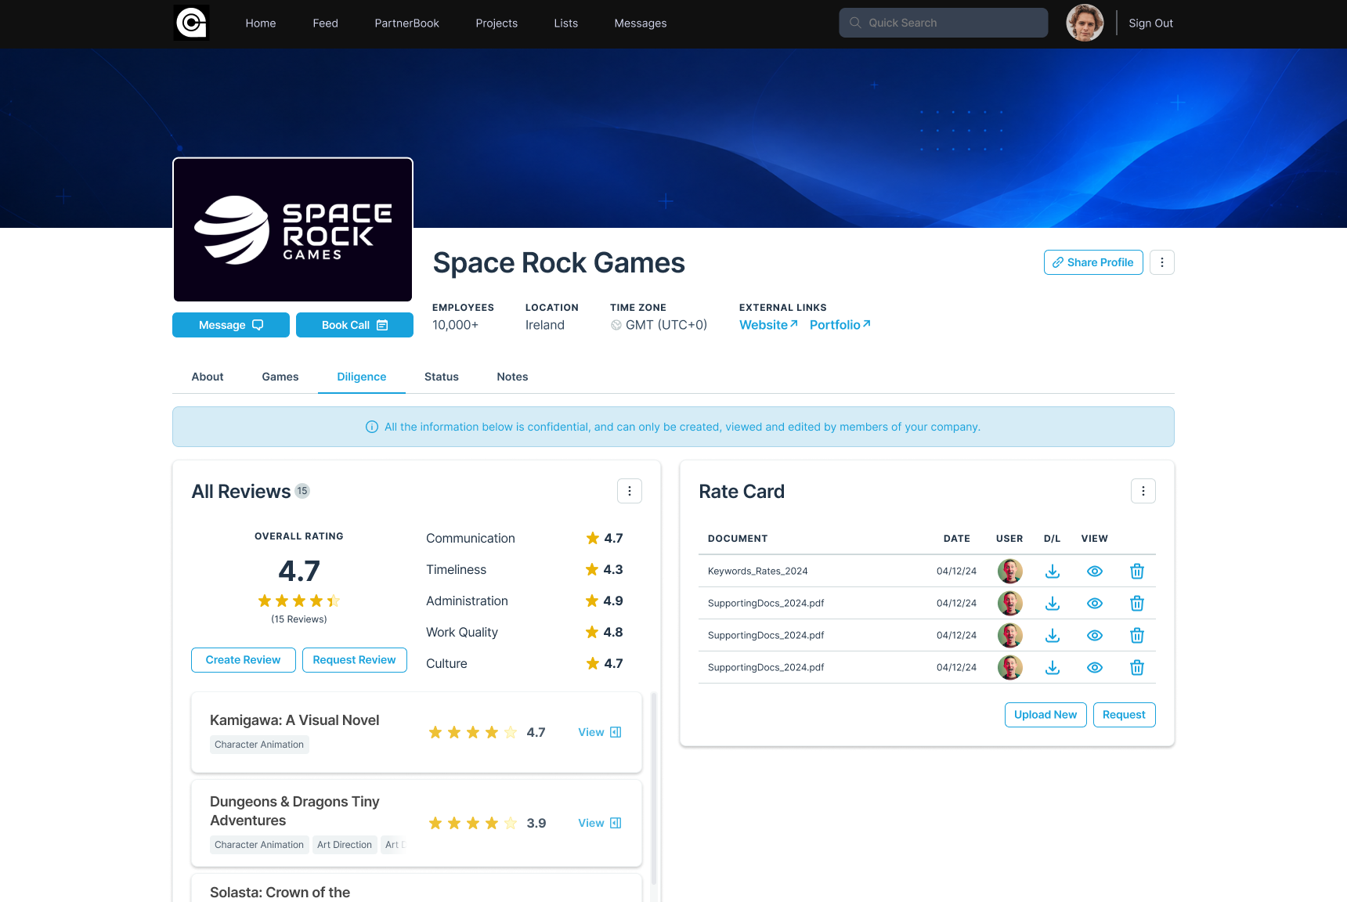
Task: Click the Character Animation tag under Kamigawa
Action: (259, 745)
